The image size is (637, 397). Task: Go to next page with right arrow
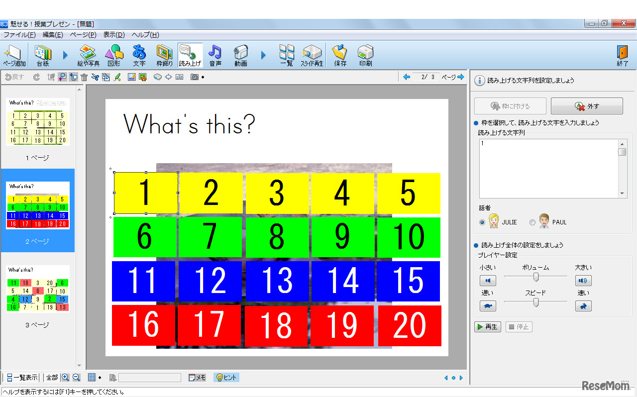[460, 77]
